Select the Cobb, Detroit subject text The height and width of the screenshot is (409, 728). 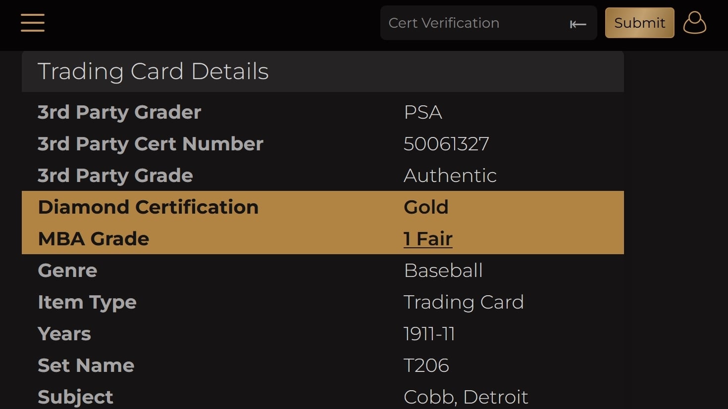(x=466, y=397)
